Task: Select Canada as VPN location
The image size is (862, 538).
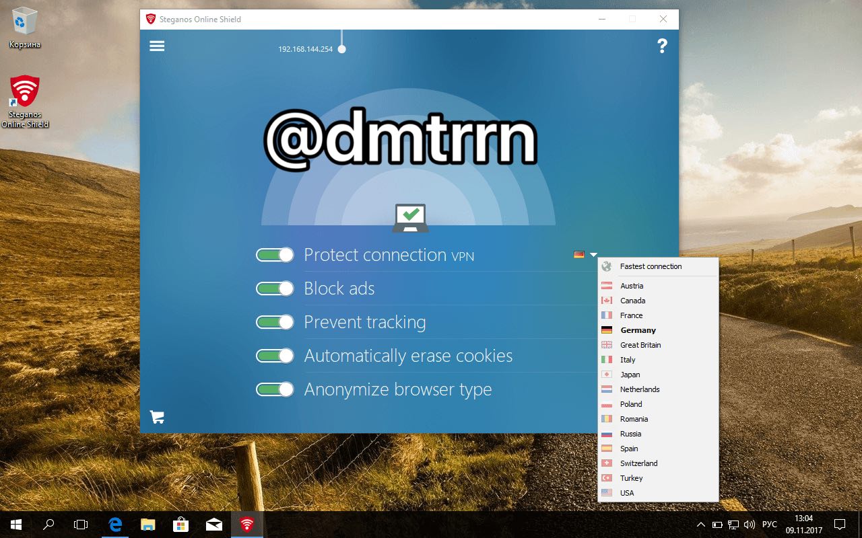Action: 658,301
